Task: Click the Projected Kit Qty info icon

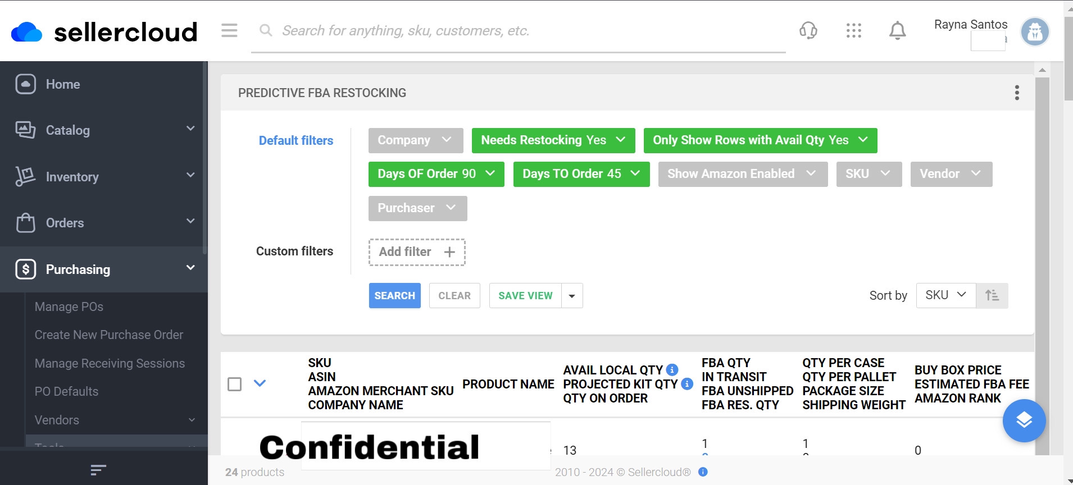Action: [686, 384]
